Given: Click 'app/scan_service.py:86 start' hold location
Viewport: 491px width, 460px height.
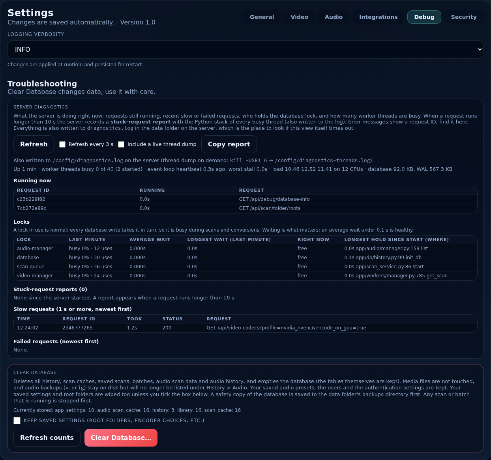Looking at the screenshot, I should tap(390, 267).
